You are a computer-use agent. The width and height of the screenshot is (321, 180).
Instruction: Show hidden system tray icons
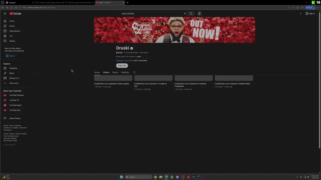point(297,177)
